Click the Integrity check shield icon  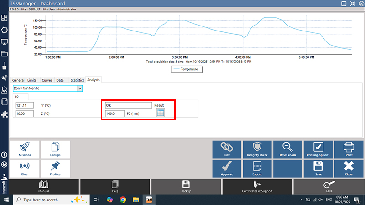[257, 149]
